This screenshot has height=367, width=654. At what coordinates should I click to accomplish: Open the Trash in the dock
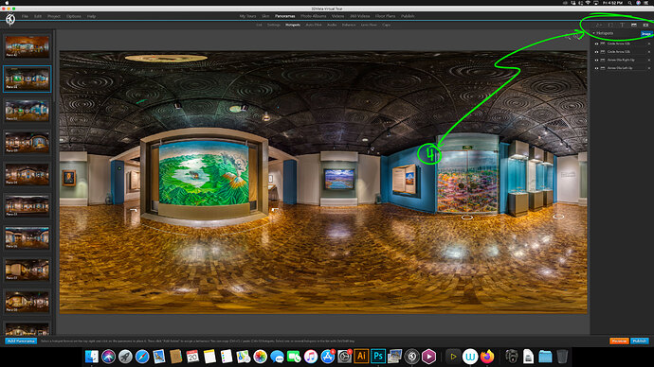pos(562,357)
